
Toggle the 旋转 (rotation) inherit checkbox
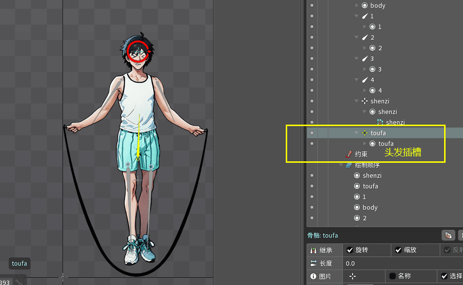350,250
